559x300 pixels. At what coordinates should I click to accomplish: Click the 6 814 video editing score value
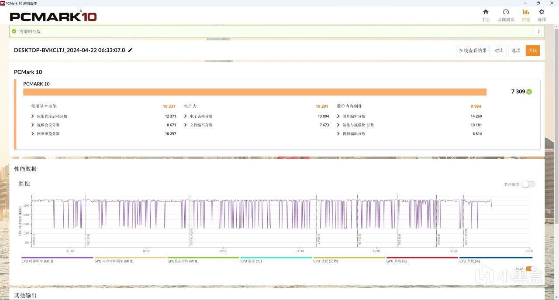[477, 134]
